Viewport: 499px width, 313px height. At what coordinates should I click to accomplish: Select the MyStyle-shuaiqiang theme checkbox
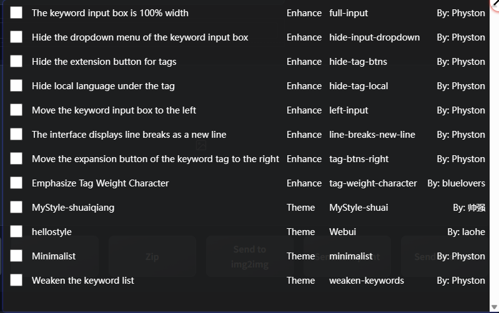click(16, 207)
